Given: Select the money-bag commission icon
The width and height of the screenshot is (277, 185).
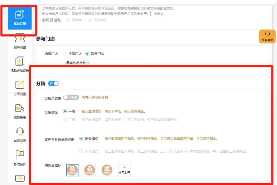Looking at the screenshot, I should (x=90, y=170).
